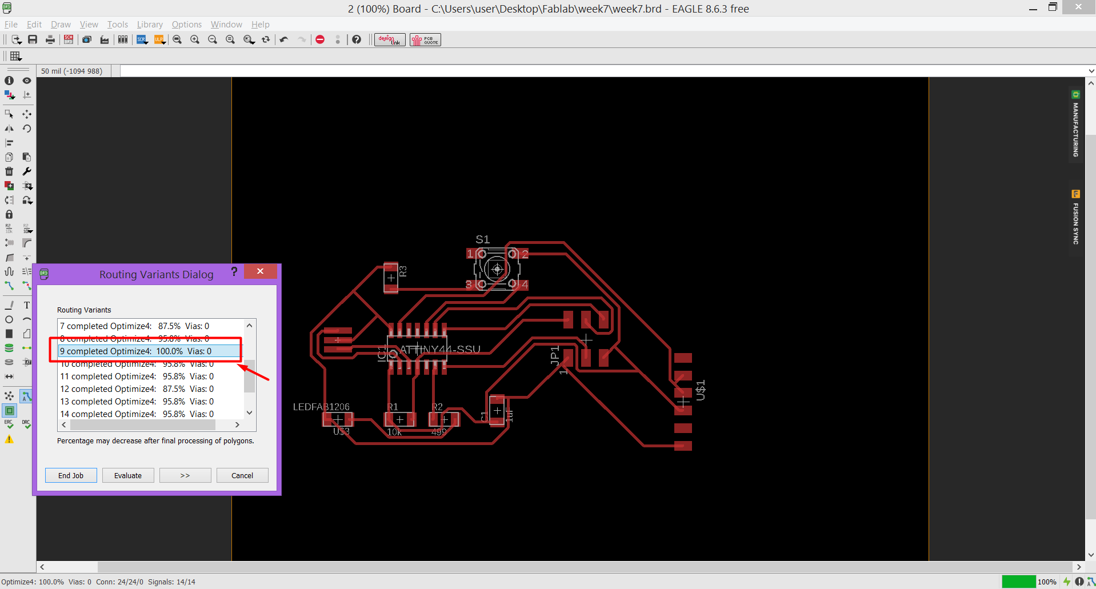Select the Route airwire tool
The image size is (1096, 589).
pos(9,285)
